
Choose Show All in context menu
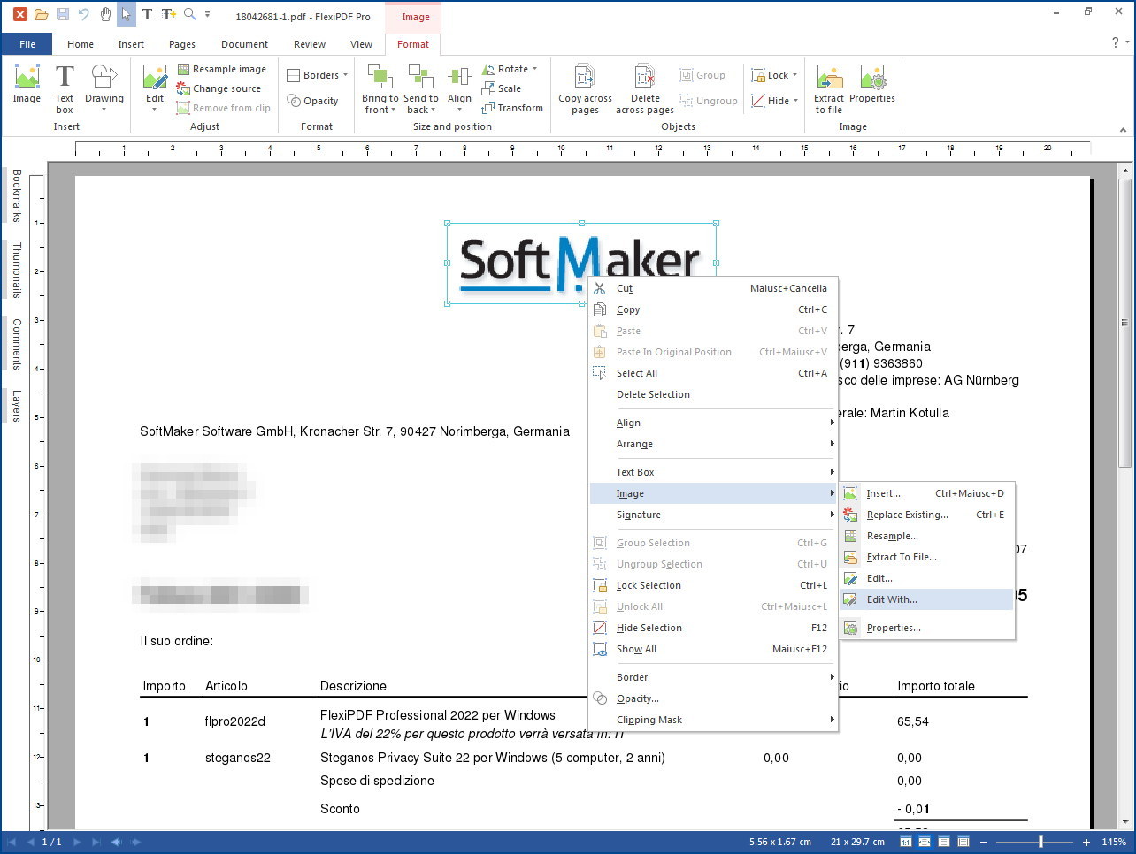pyautogui.click(x=636, y=649)
